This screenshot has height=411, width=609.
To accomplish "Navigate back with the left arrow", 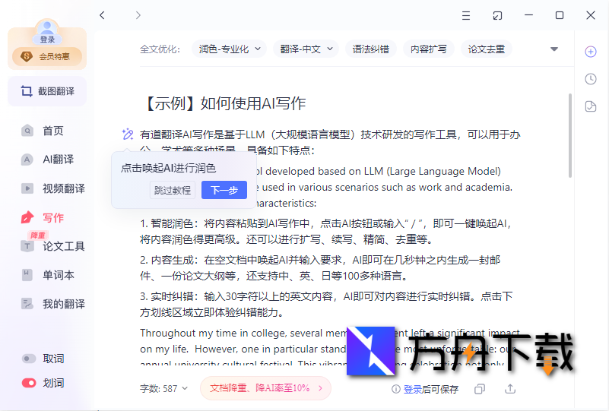I will 102,15.
